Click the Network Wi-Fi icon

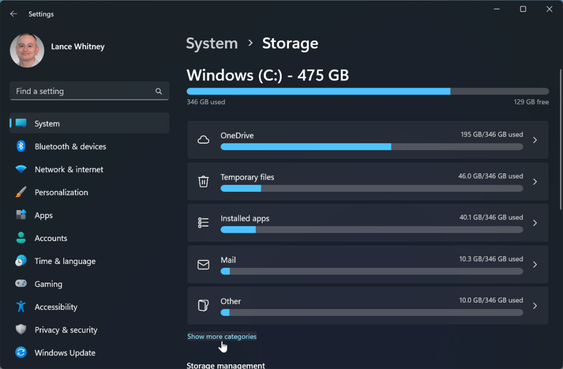pos(21,169)
